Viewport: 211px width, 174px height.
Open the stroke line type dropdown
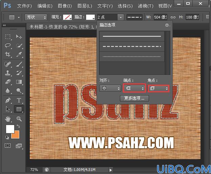click(134, 17)
